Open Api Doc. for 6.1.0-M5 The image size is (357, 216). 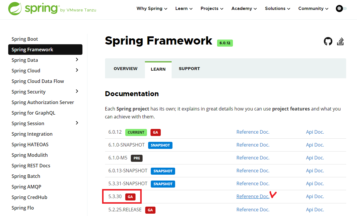pos(315,158)
